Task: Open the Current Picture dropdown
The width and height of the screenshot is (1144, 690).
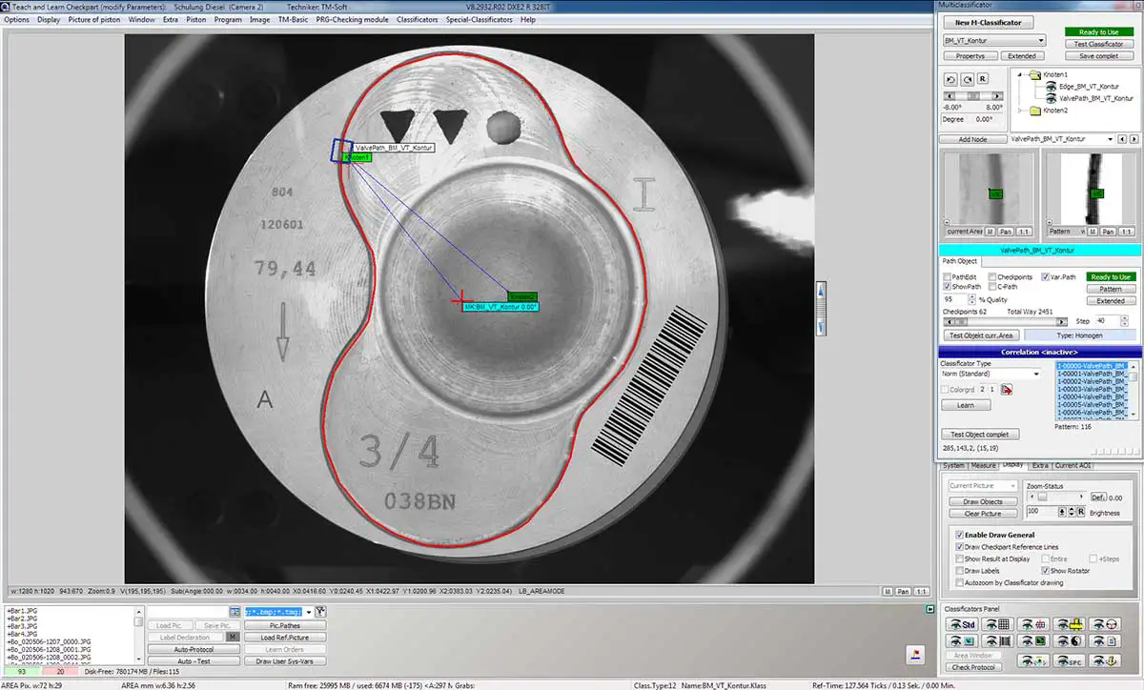Action: (983, 486)
